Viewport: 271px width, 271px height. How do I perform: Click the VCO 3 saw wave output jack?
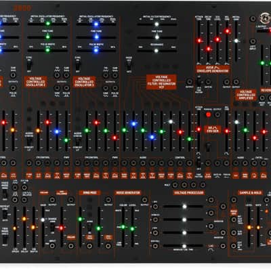coord(115,75)
